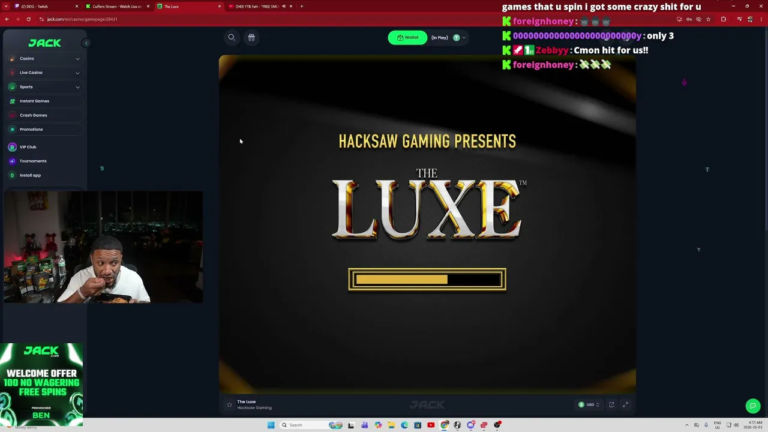This screenshot has height=432, width=768.
Task: Open the Jack site search icon
Action: [232, 37]
